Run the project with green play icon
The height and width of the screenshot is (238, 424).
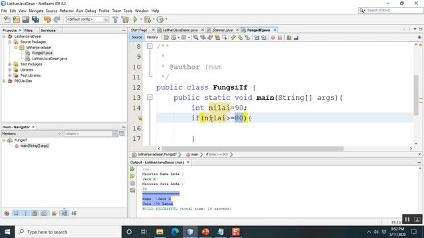pyautogui.click(x=135, y=19)
